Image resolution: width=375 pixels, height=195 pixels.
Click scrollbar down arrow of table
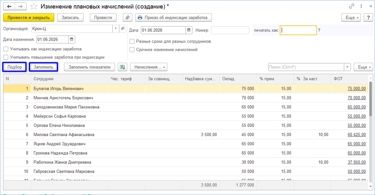coord(371,187)
